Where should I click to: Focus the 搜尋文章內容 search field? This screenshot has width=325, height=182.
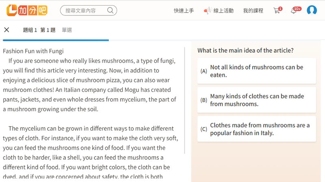click(x=84, y=11)
